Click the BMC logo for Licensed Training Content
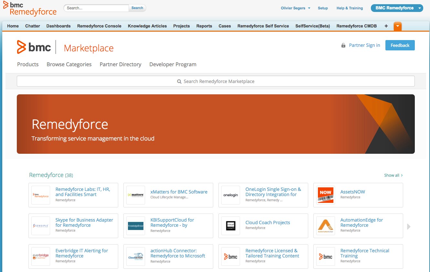 click(x=231, y=256)
